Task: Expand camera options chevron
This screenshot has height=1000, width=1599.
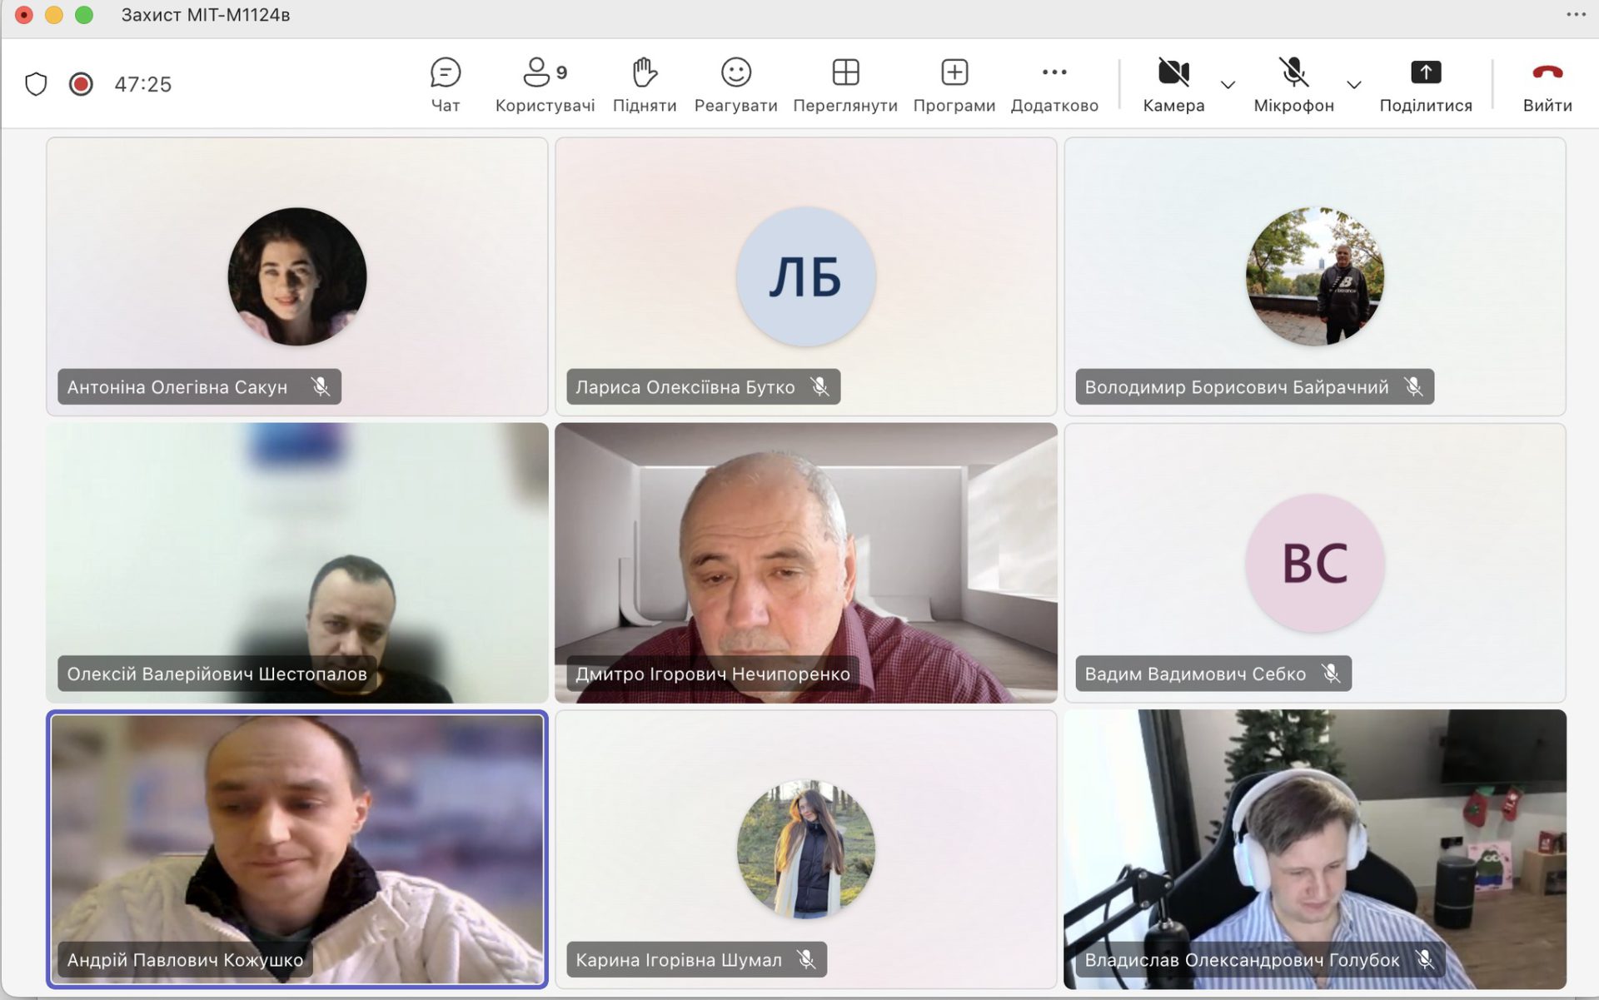Action: coord(1228,84)
